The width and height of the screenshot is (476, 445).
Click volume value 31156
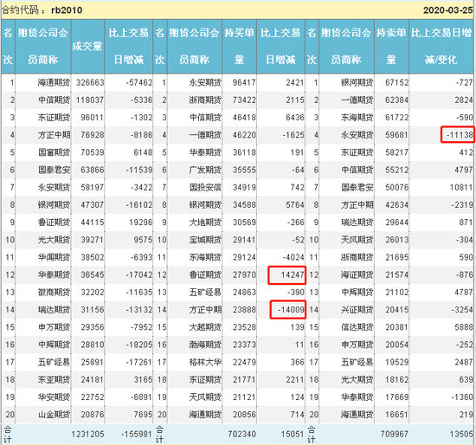pos(93,310)
